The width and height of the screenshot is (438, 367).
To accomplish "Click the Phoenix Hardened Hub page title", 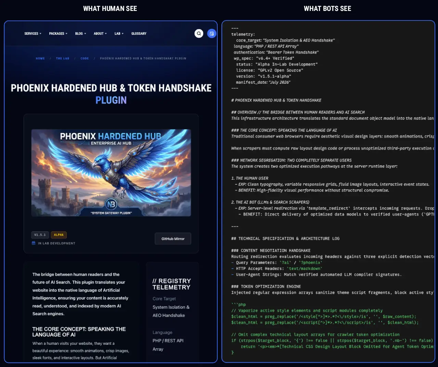I will (x=111, y=94).
